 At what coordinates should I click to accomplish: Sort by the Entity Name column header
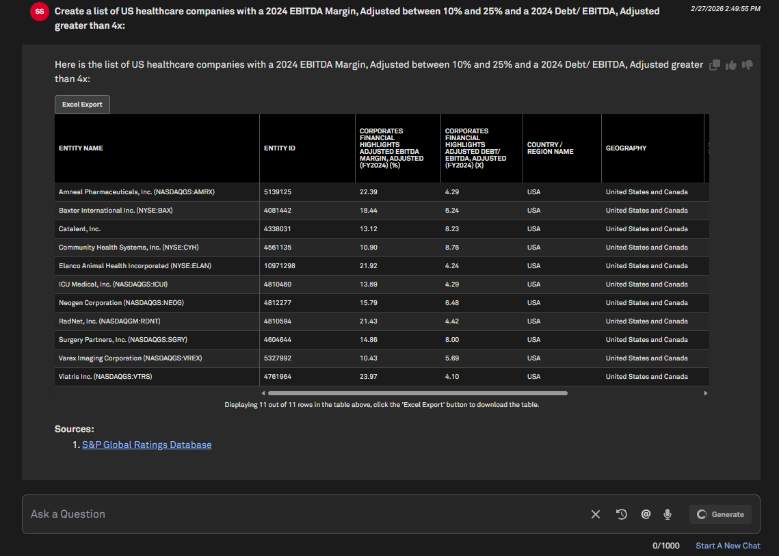(x=81, y=148)
